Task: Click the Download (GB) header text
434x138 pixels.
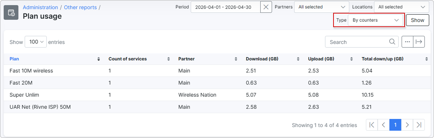Action: pos(262,59)
